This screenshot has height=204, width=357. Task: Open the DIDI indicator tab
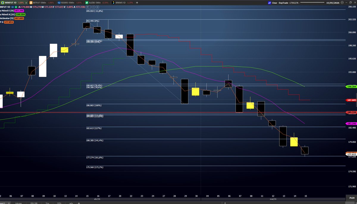60,203
